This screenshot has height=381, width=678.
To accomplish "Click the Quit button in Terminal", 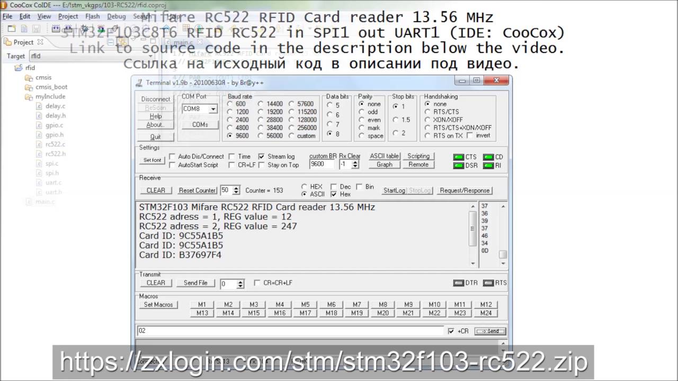I will (x=155, y=137).
